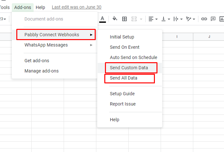Open the Tools menu

point(5,7)
